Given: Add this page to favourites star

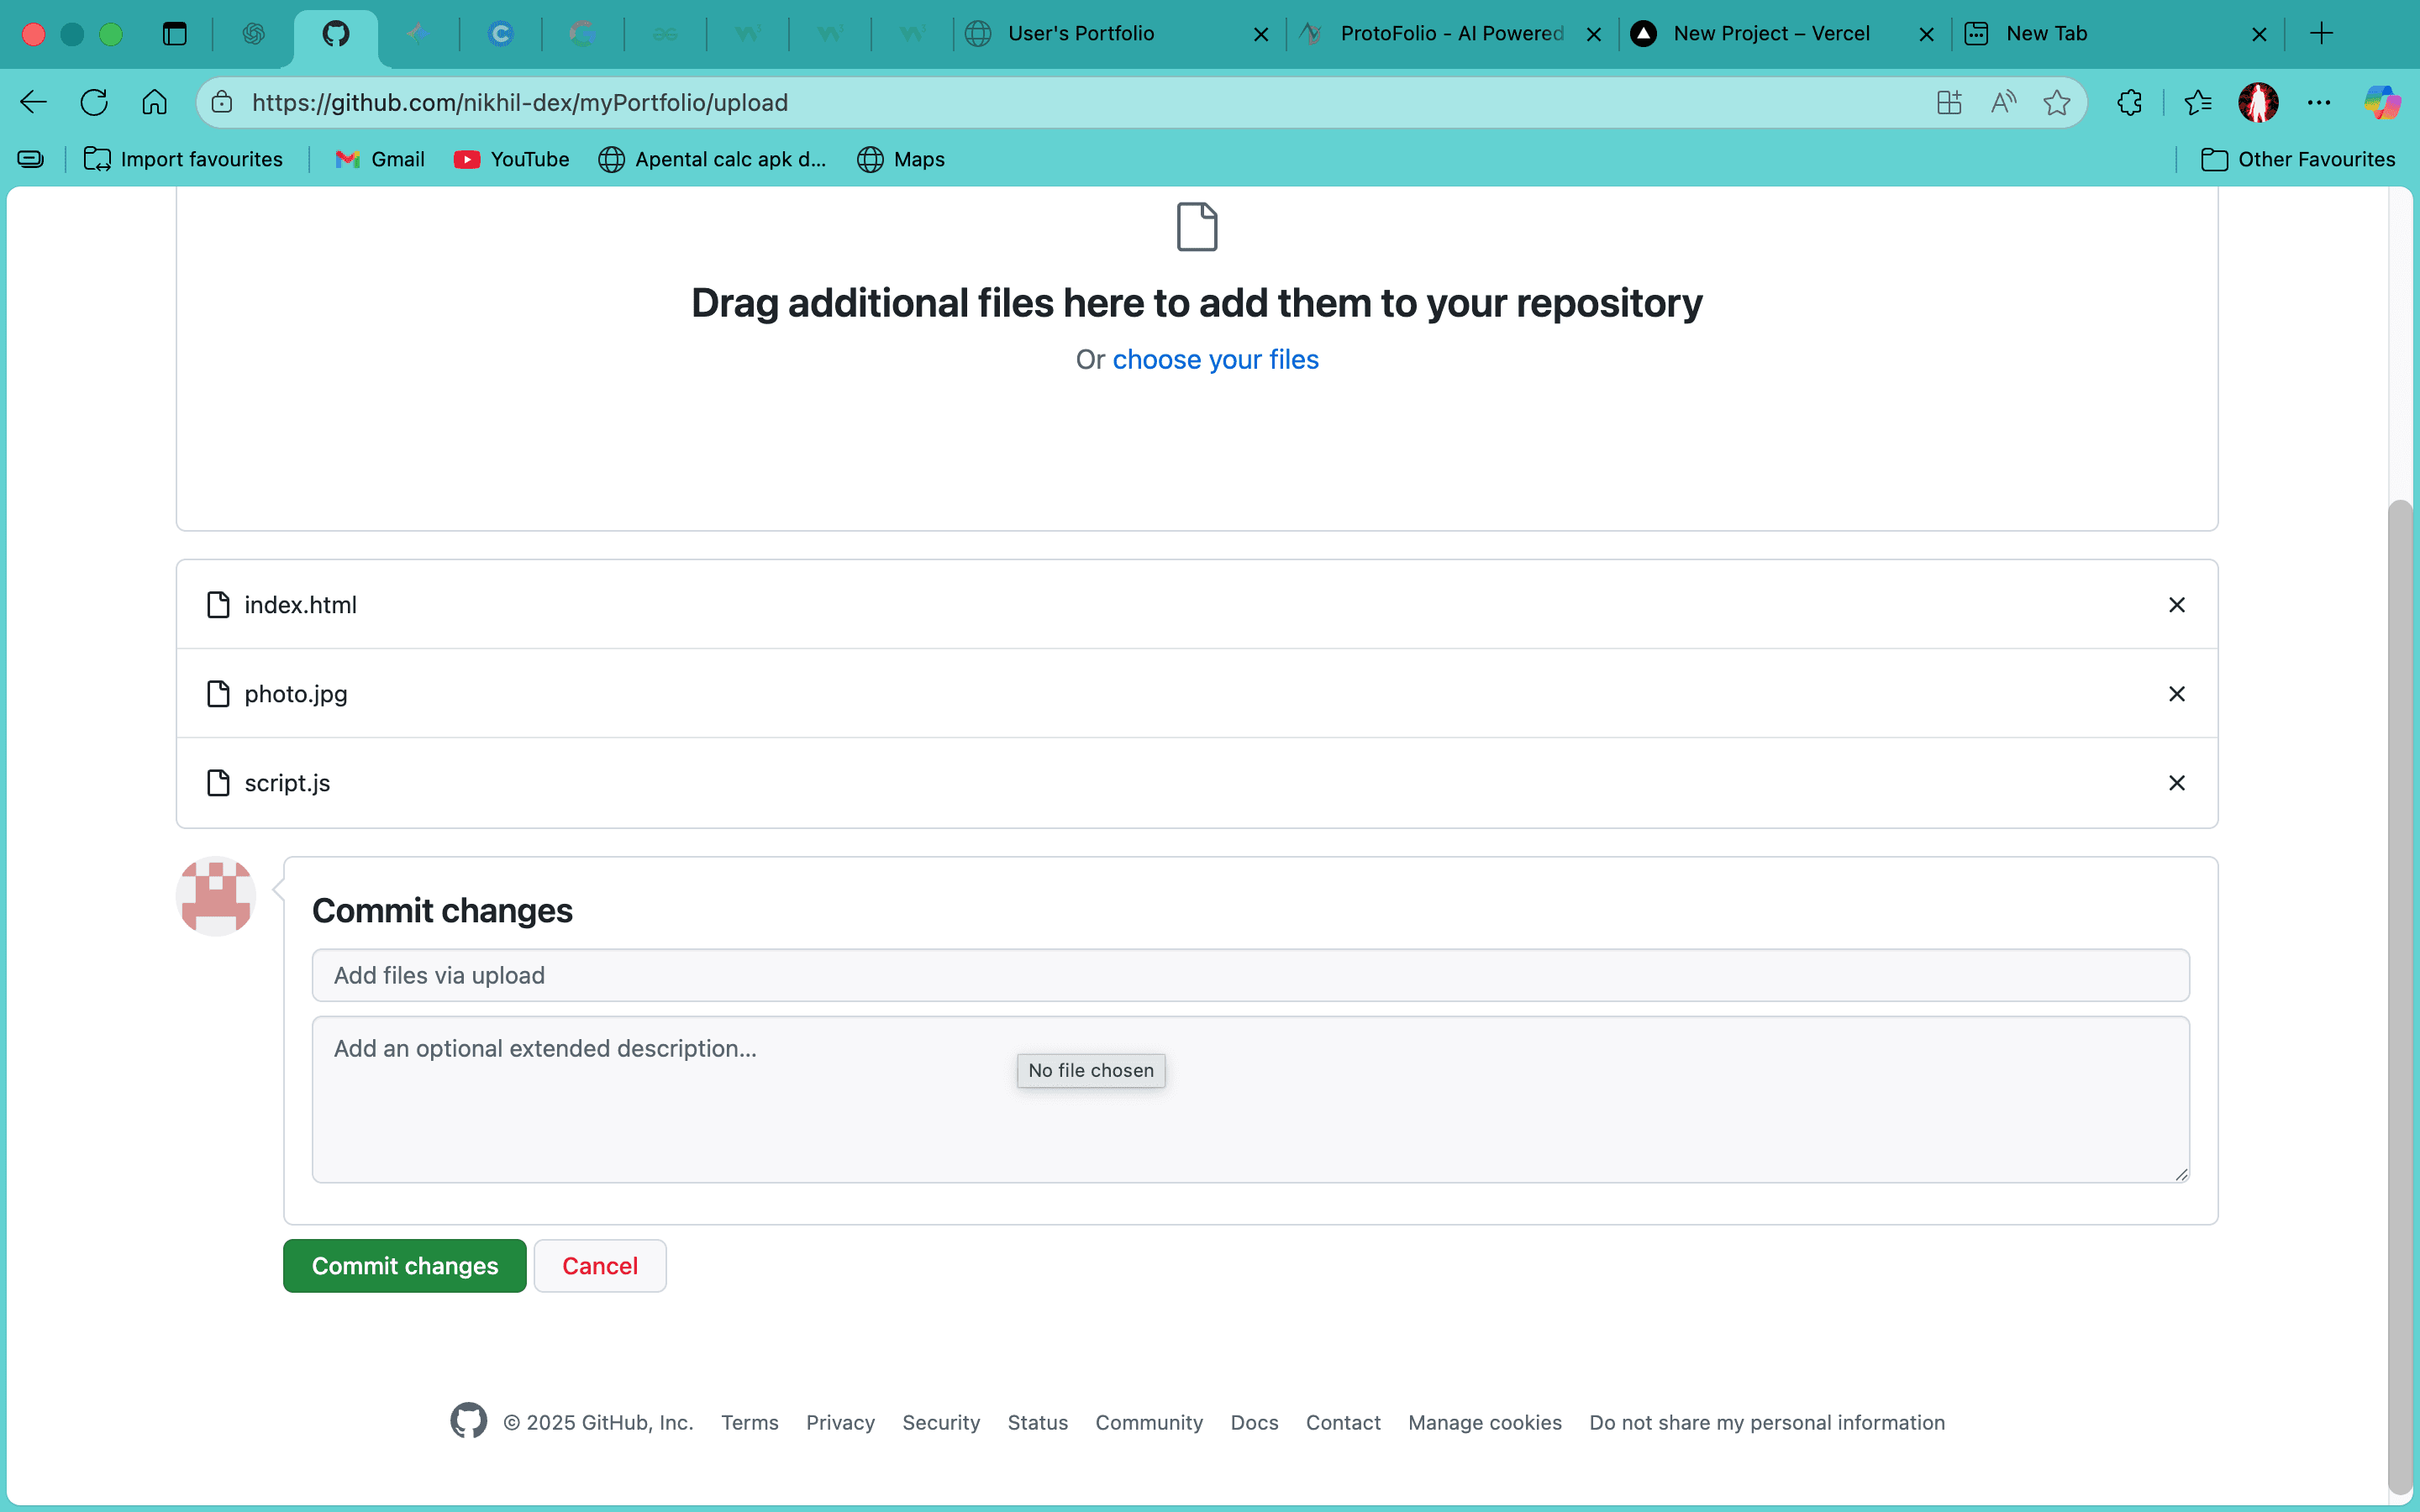Looking at the screenshot, I should click(x=2057, y=102).
